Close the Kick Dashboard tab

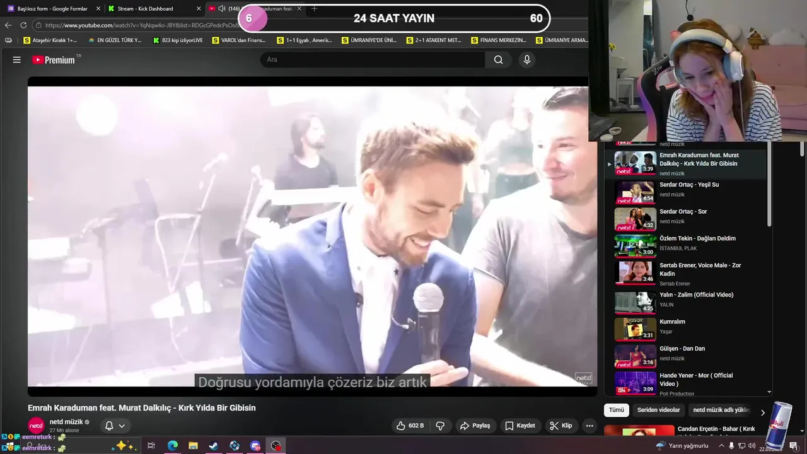click(199, 9)
